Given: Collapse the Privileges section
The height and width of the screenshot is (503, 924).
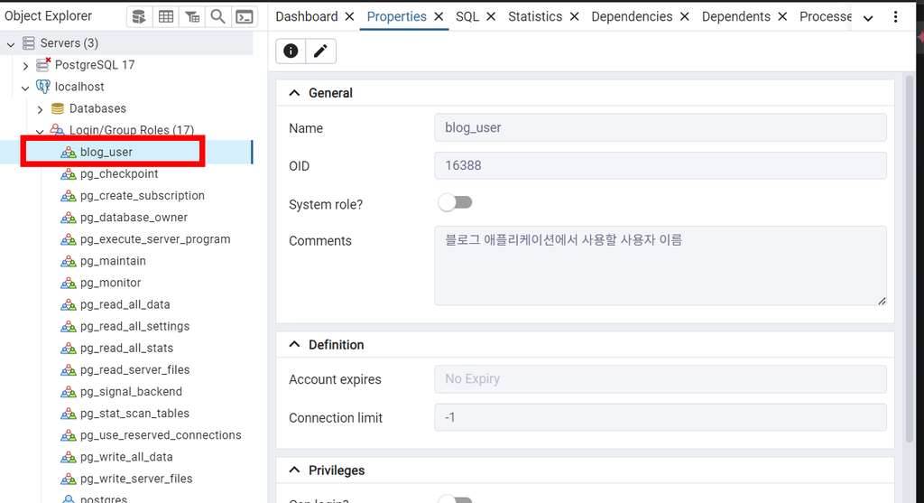Looking at the screenshot, I should (295, 470).
